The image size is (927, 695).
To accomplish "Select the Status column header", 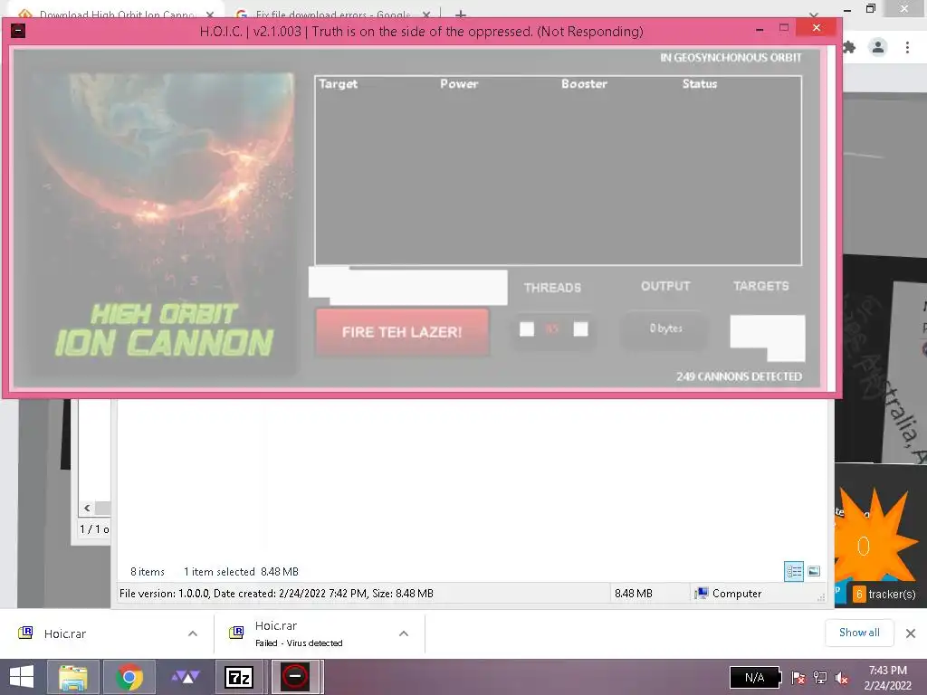I will click(700, 84).
